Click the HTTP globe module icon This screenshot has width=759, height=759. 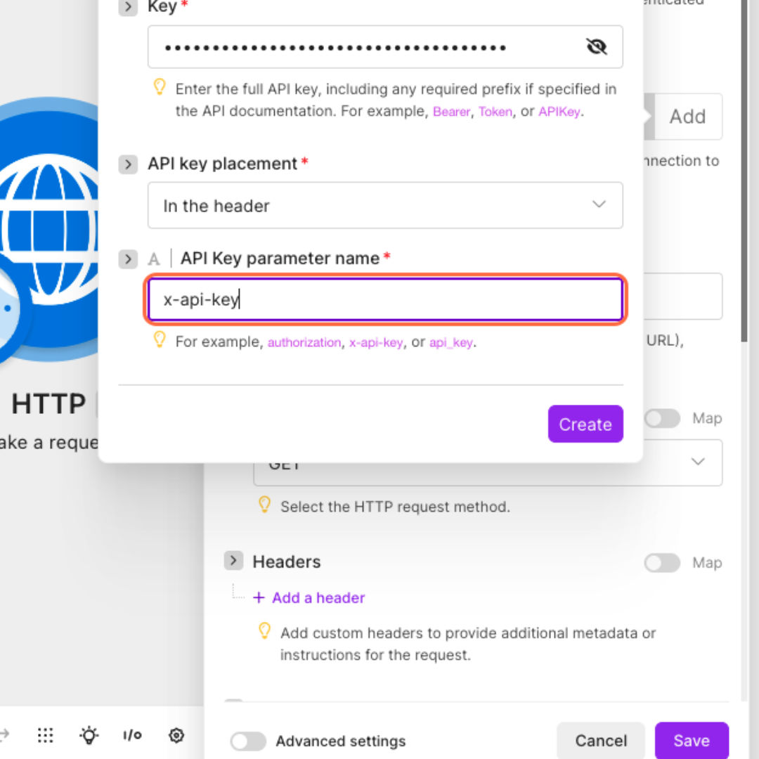click(48, 229)
